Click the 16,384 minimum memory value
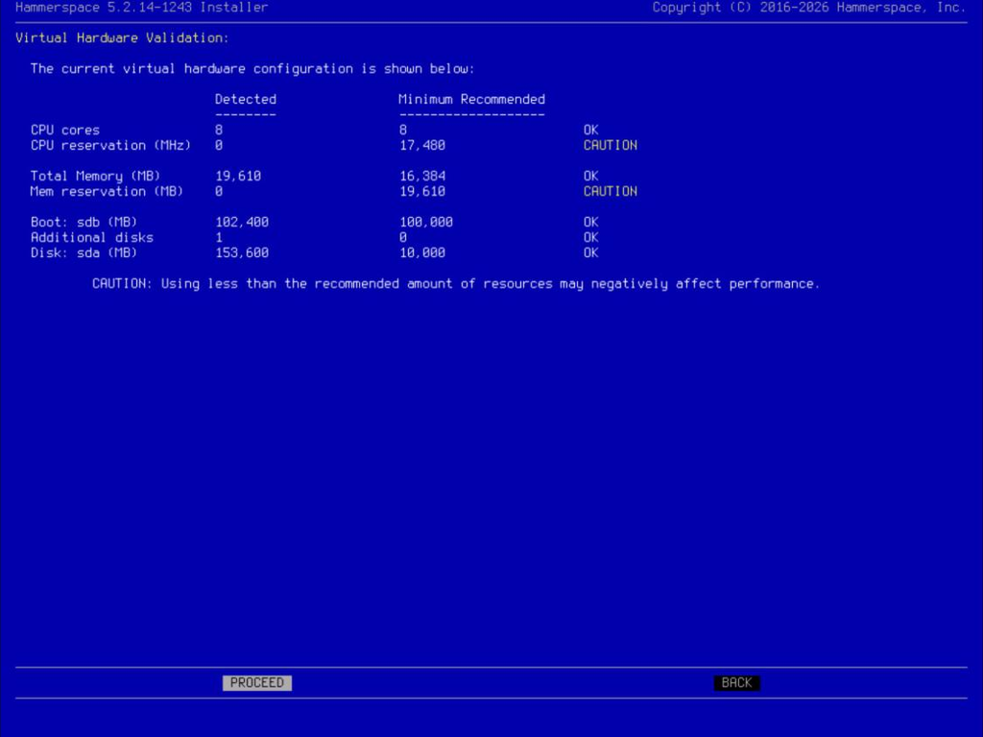Image resolution: width=983 pixels, height=737 pixels. [x=422, y=177]
